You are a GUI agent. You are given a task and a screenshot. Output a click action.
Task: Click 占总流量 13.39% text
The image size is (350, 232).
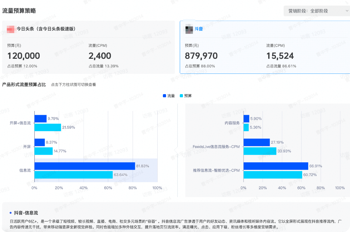point(104,66)
